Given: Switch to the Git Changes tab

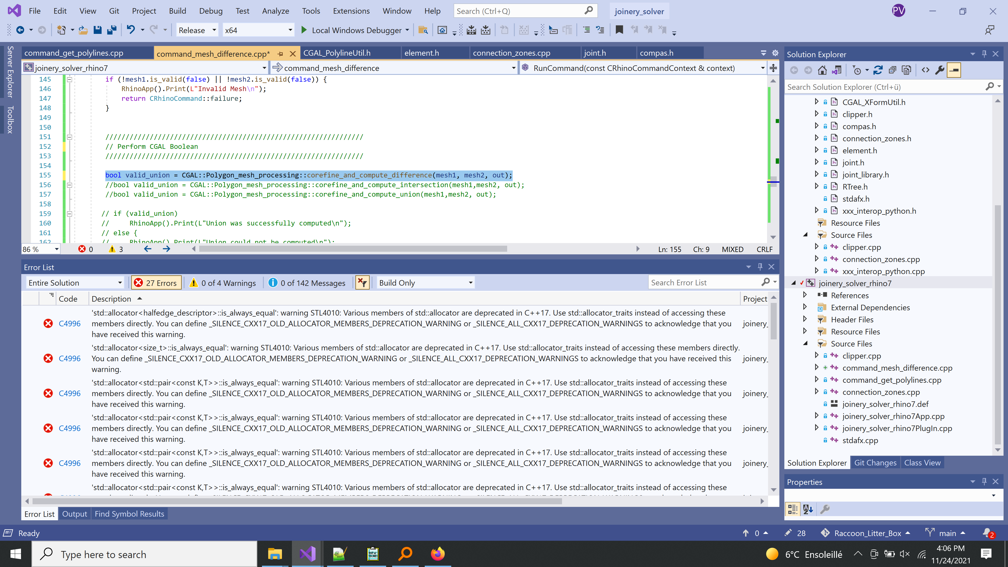Looking at the screenshot, I should pyautogui.click(x=875, y=463).
